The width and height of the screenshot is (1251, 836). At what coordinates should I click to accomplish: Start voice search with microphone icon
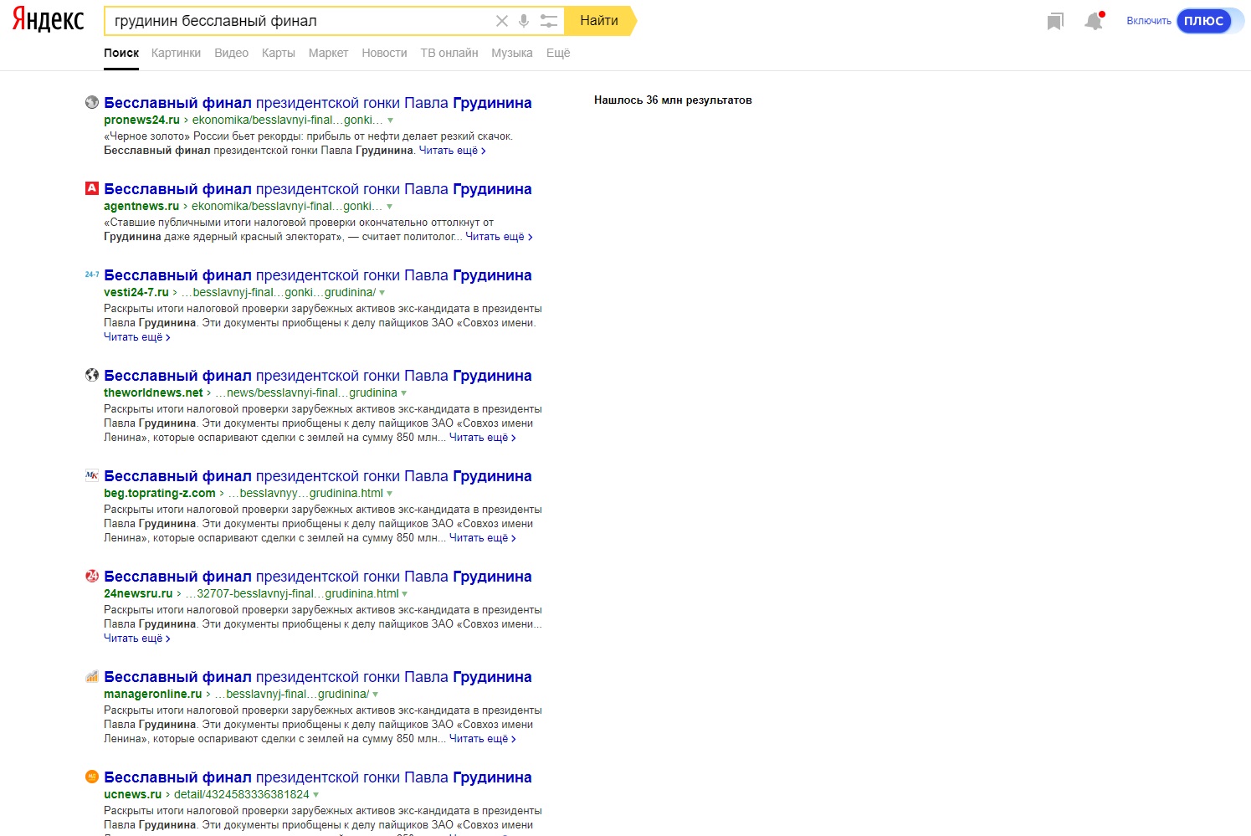(x=524, y=21)
